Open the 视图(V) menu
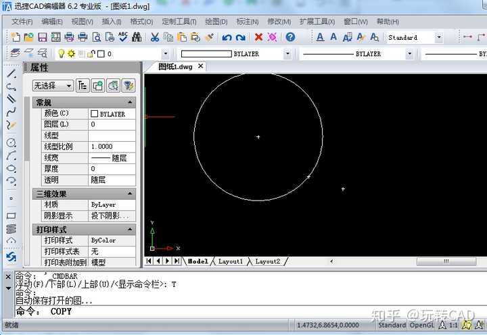The height and width of the screenshot is (335, 487). [x=83, y=22]
